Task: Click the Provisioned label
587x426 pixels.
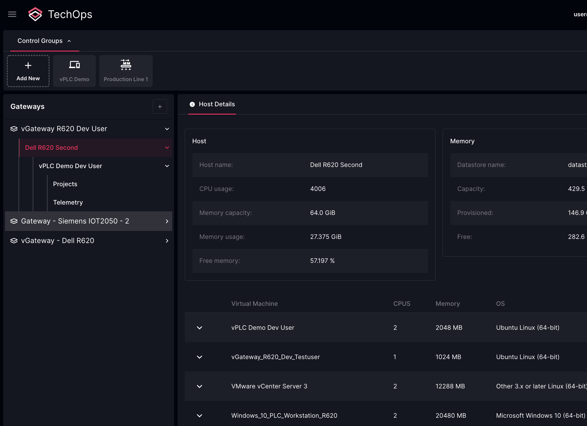Action: 475,213
